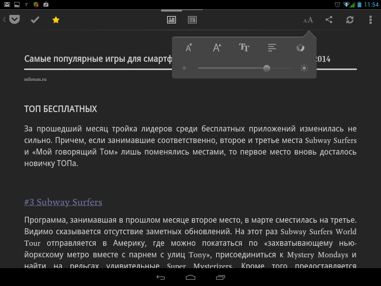Image resolution: width=381 pixels, height=286 pixels.
Task: Toggle serif or sans-serif typeface
Action: [x=244, y=48]
